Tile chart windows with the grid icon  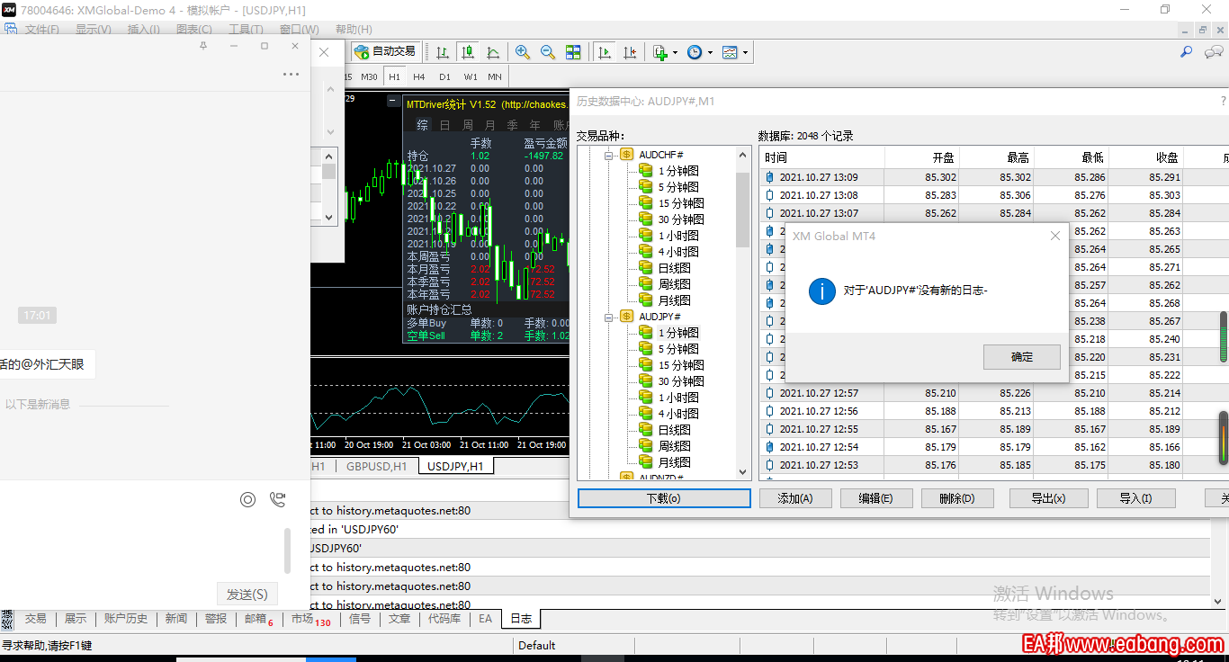573,52
